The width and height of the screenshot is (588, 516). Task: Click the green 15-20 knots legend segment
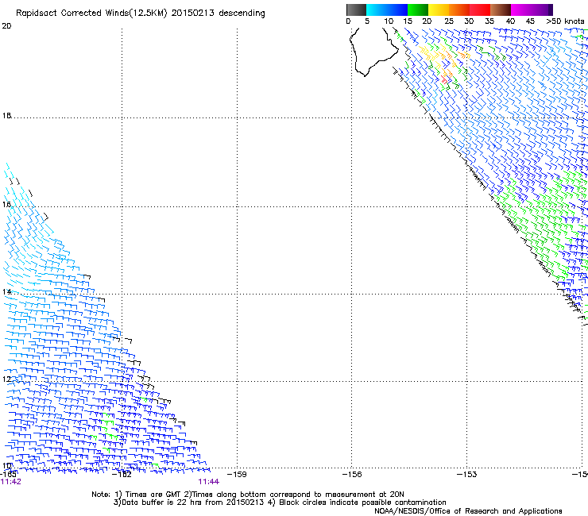pyautogui.click(x=417, y=10)
